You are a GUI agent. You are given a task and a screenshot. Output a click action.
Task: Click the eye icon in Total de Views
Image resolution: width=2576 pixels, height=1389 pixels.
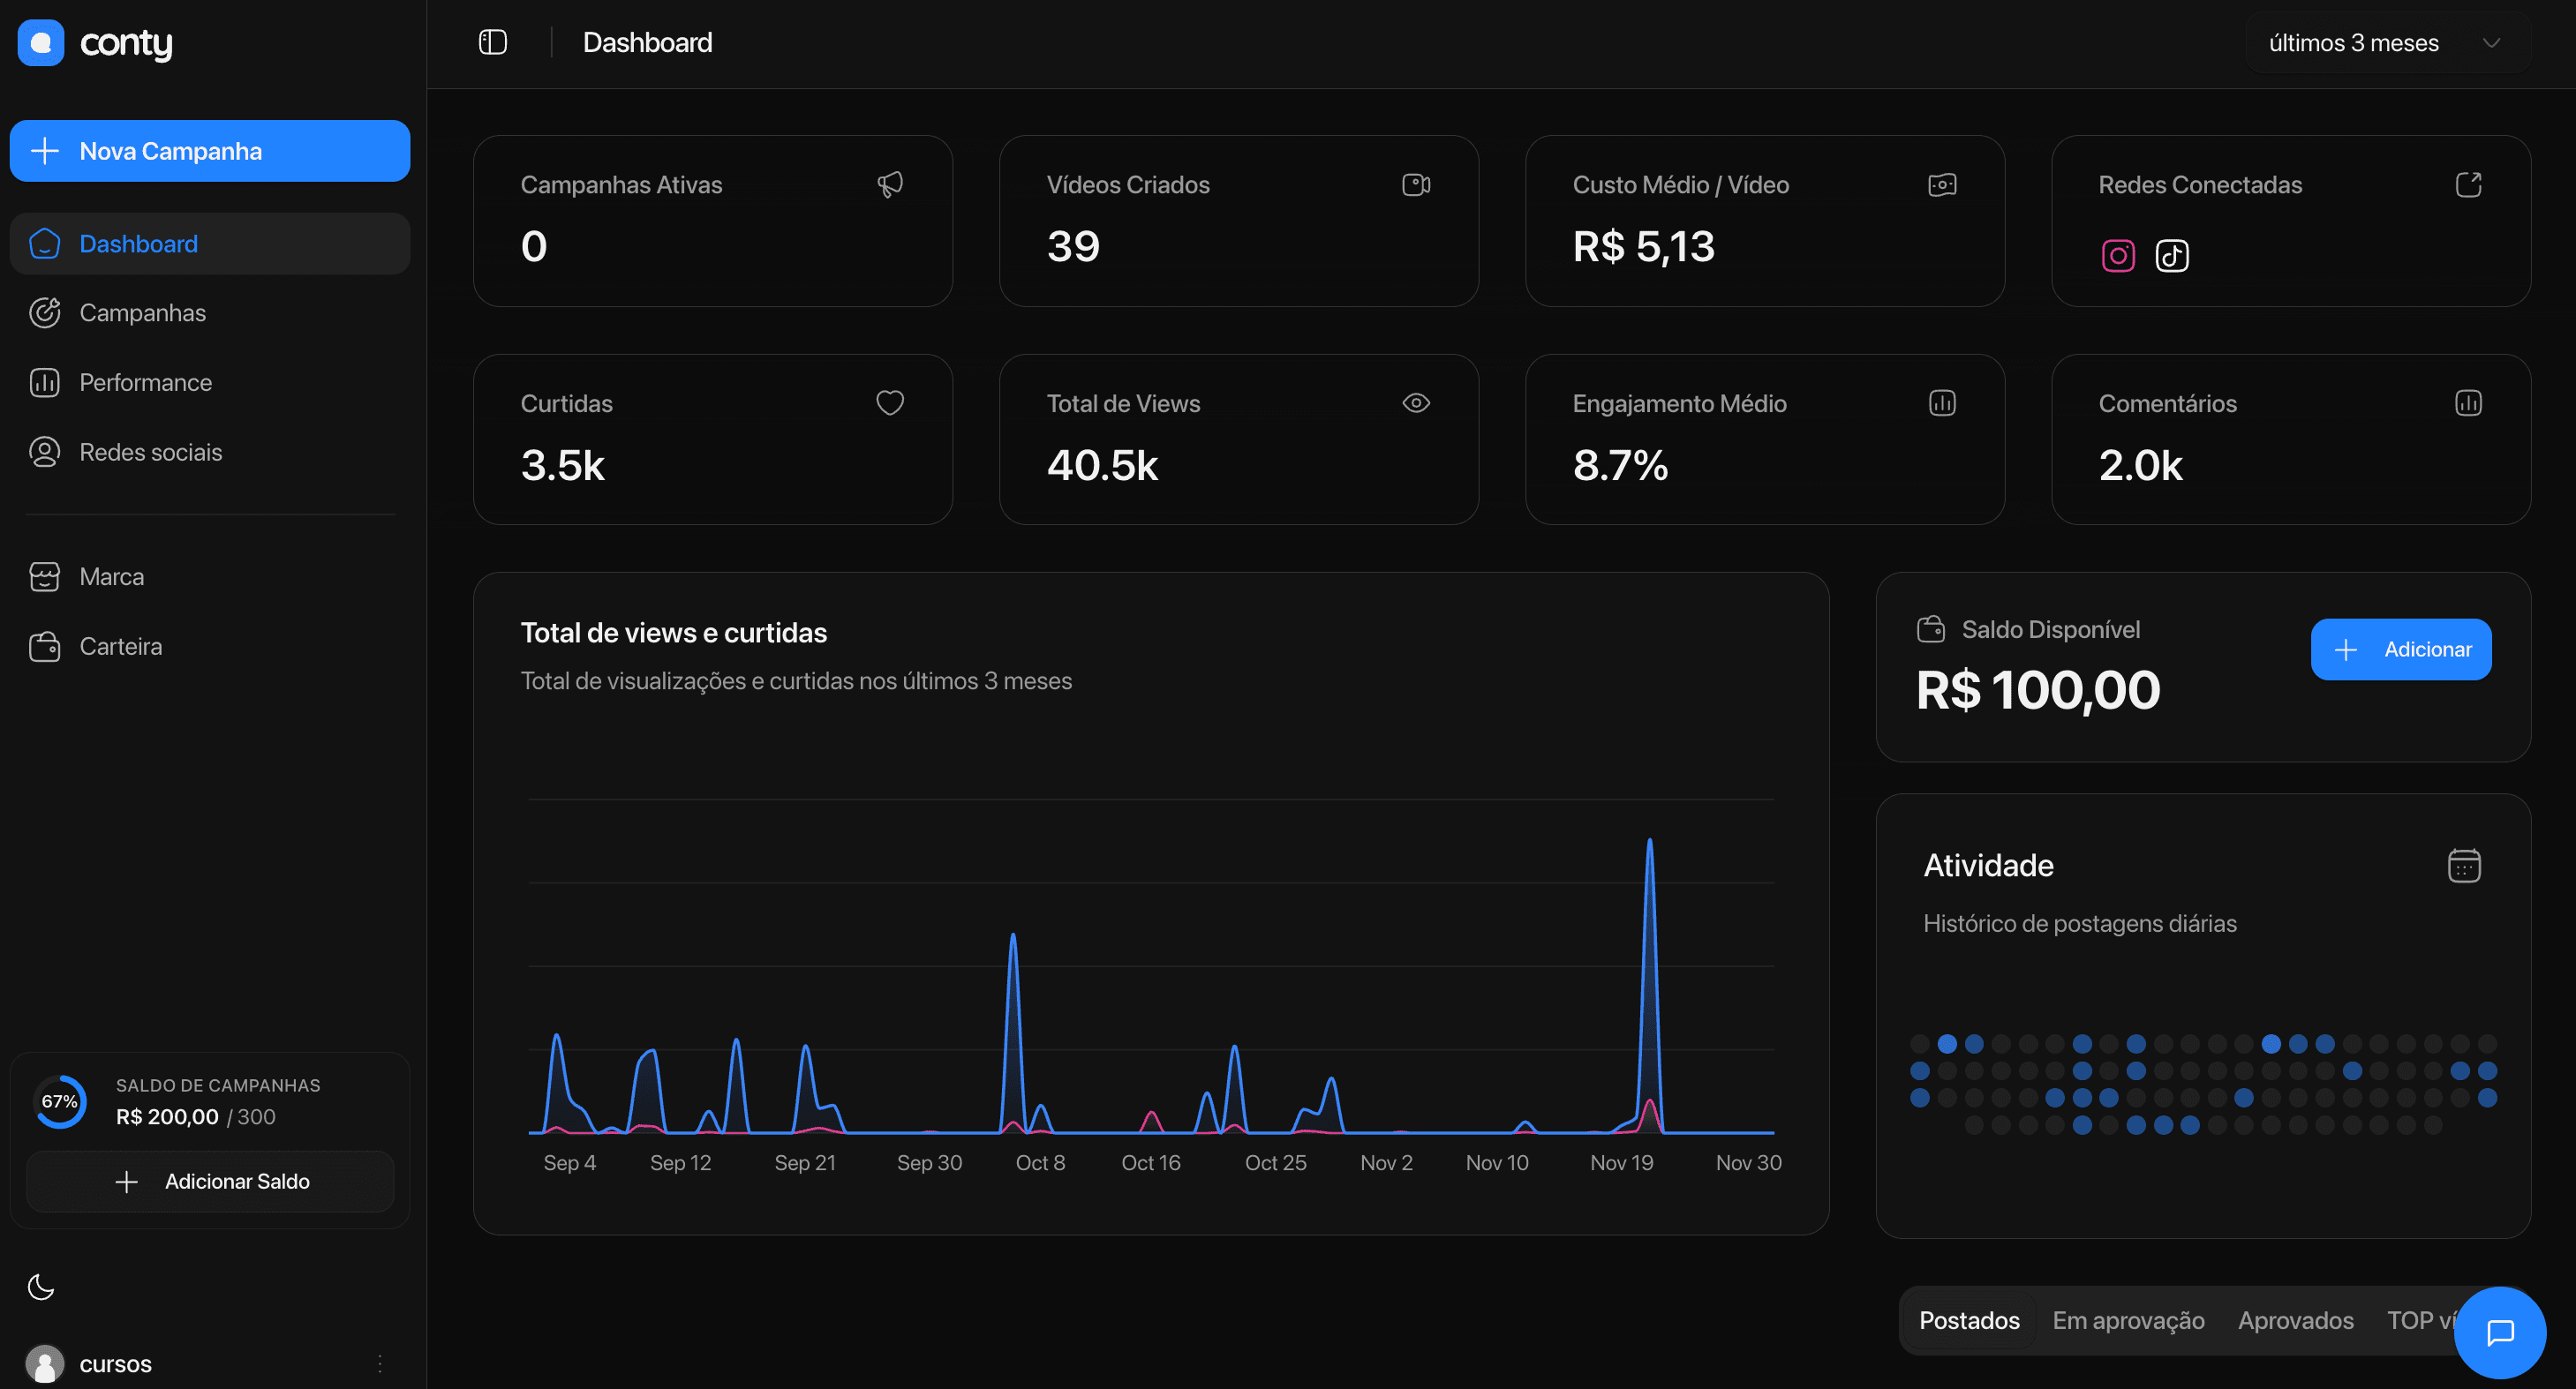pos(1415,402)
